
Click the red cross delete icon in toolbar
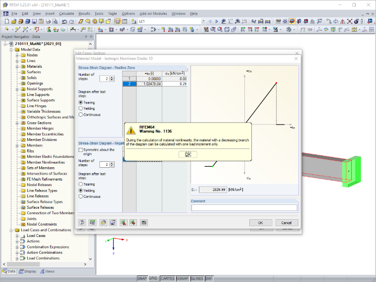pos(350,21)
